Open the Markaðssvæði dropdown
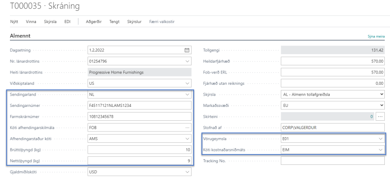The image size is (390, 180). [x=381, y=106]
